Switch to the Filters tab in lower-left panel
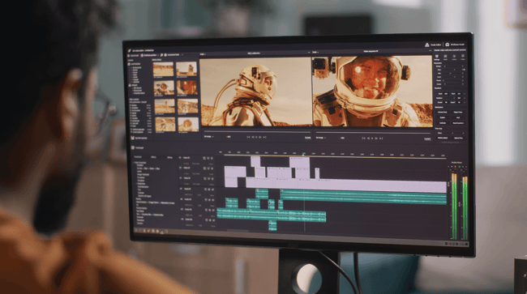The width and height of the screenshot is (527, 294). 169,157
